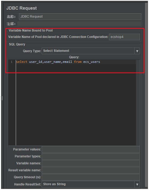The width and height of the screenshot is (149, 190).
Task: Focus the Query timeout (s) field
Action: tap(91, 177)
